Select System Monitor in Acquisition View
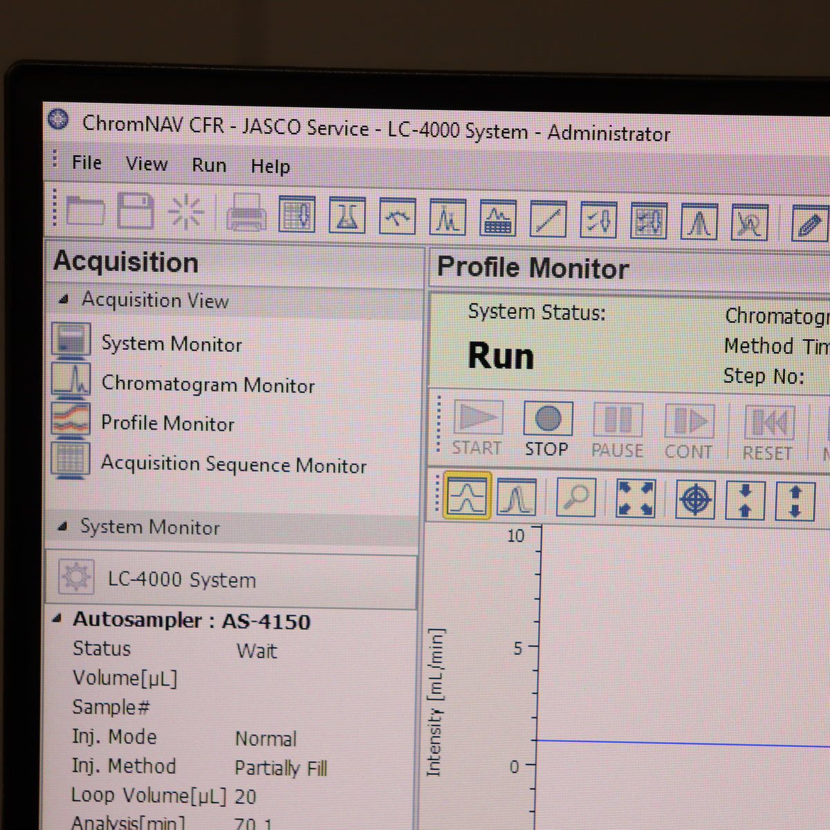The width and height of the screenshot is (830, 830). point(172,344)
